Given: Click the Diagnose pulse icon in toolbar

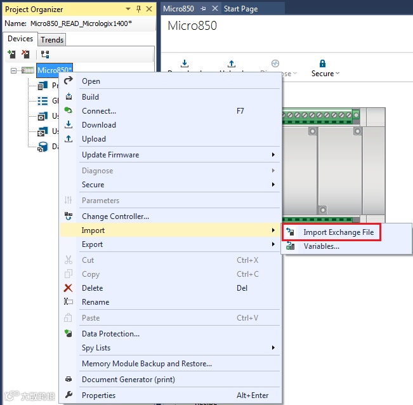Looking at the screenshot, I should (275, 63).
